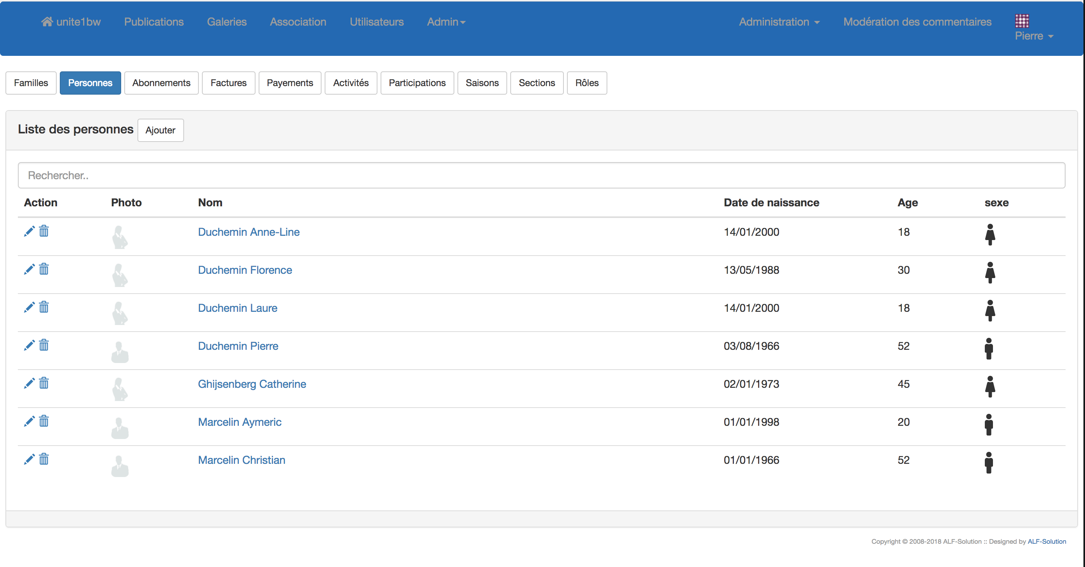Open the Pierre user dropdown
Viewport: 1085px width, 567px height.
point(1034,36)
